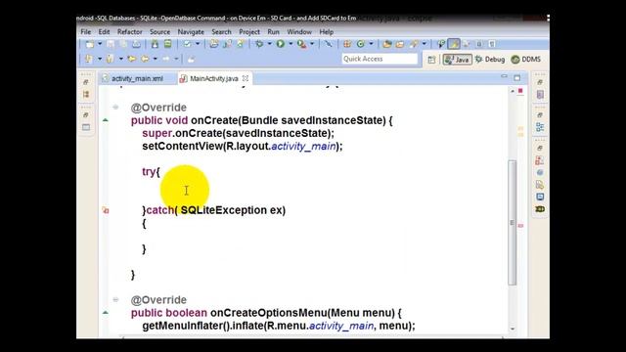The height and width of the screenshot is (352, 626).
Task: Open the Window menu
Action: pos(299,31)
